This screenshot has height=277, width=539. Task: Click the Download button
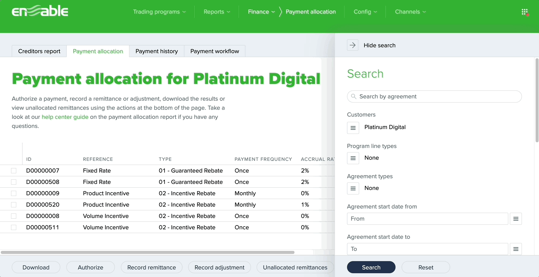pos(36,267)
